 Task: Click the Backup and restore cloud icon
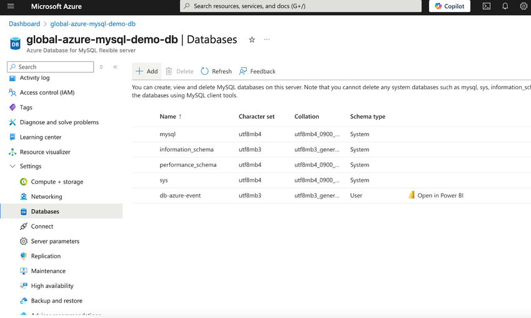[x=24, y=301]
